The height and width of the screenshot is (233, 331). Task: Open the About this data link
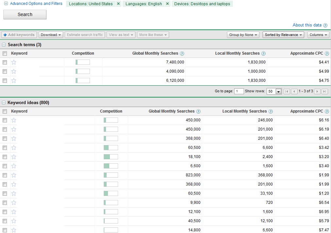pos(307,25)
